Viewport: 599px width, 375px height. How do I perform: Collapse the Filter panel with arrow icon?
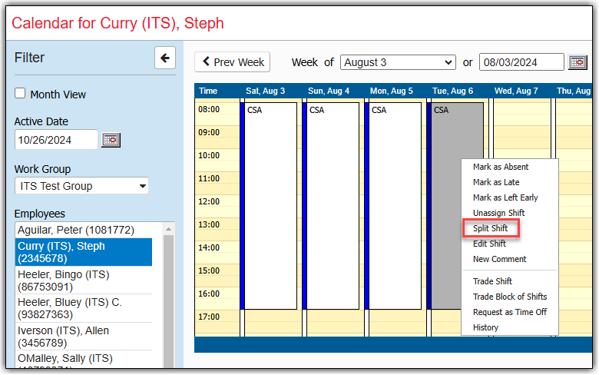pos(165,58)
